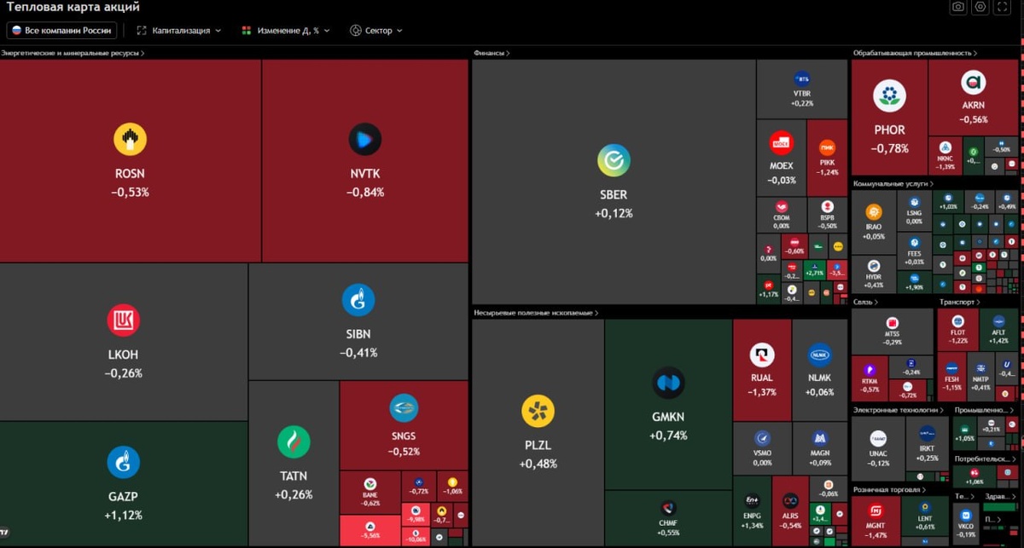Click the GAZP Gazprom logo
Image resolution: width=1024 pixels, height=548 pixels.
click(124, 463)
